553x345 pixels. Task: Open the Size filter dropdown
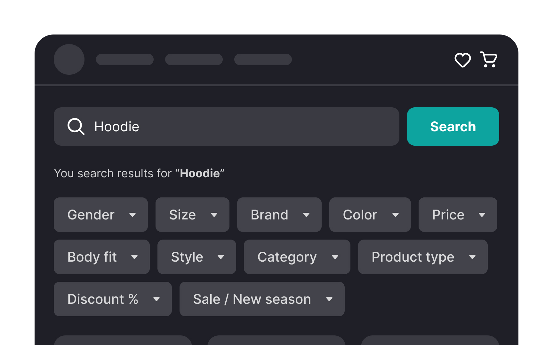coord(192,215)
